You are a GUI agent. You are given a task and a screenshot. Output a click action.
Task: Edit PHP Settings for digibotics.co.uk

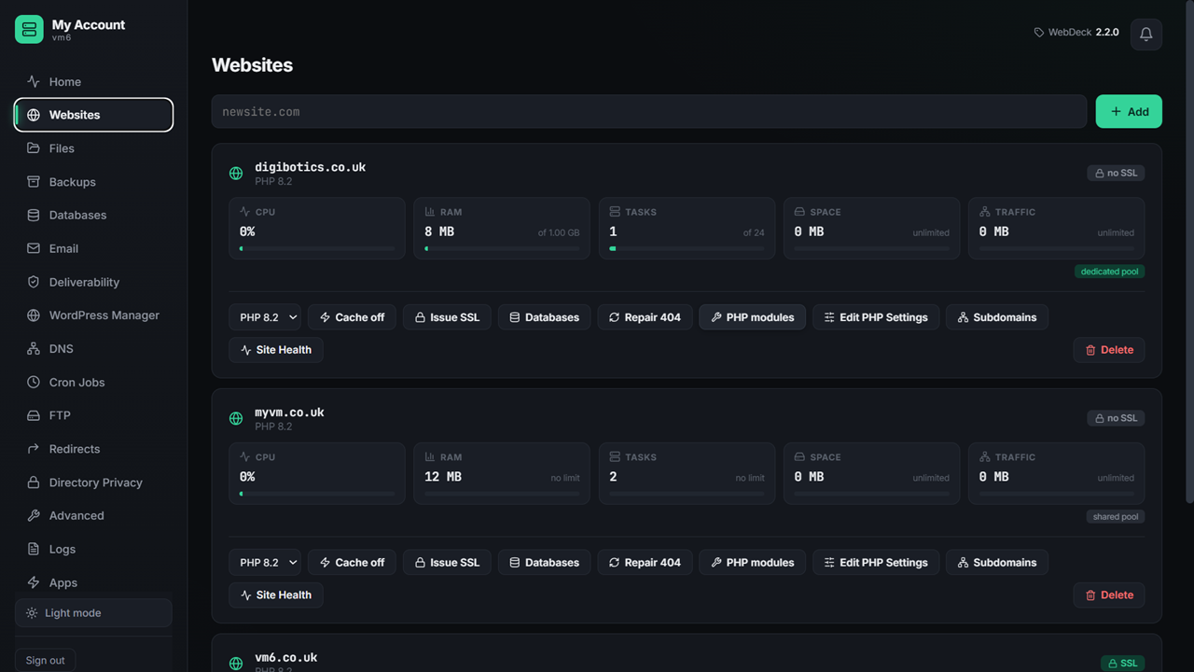pyautogui.click(x=876, y=317)
